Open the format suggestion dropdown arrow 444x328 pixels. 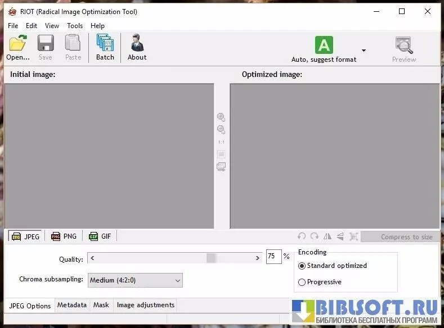coord(364,51)
